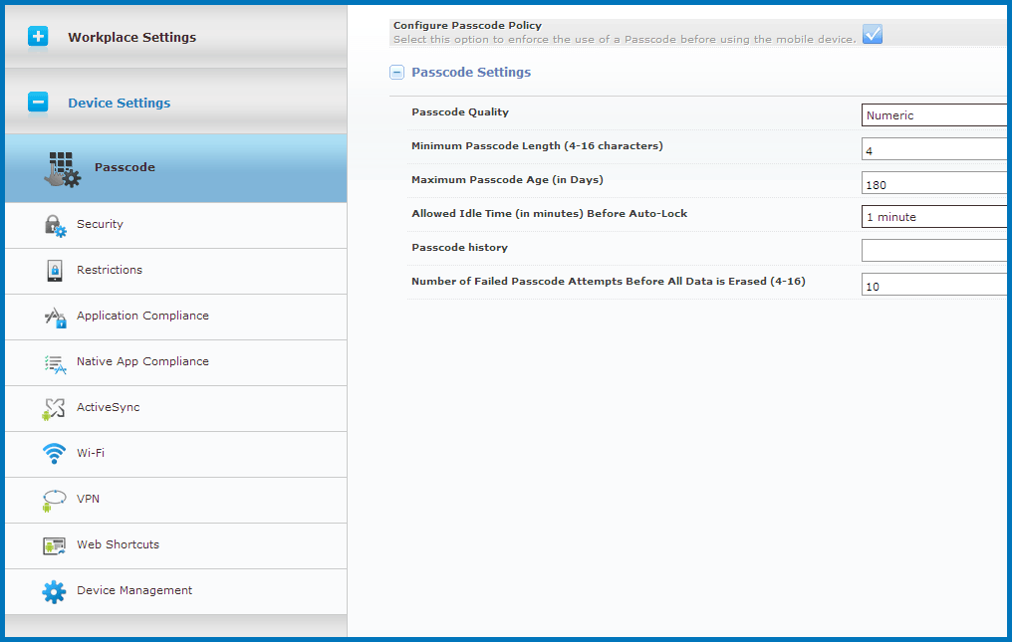Click the Passcode Quality label
Screen dimensions: 1012x642
460,111
